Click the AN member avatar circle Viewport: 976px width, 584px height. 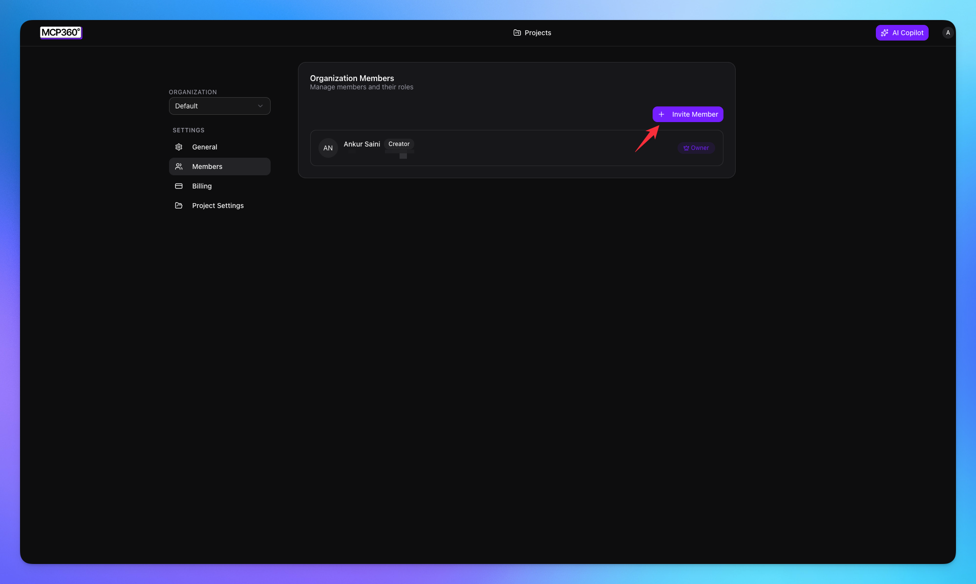click(328, 148)
